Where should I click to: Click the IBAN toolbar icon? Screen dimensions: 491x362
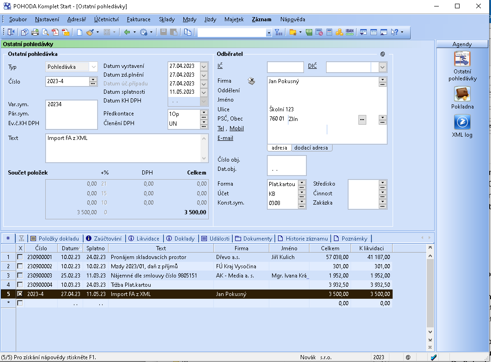point(350,32)
